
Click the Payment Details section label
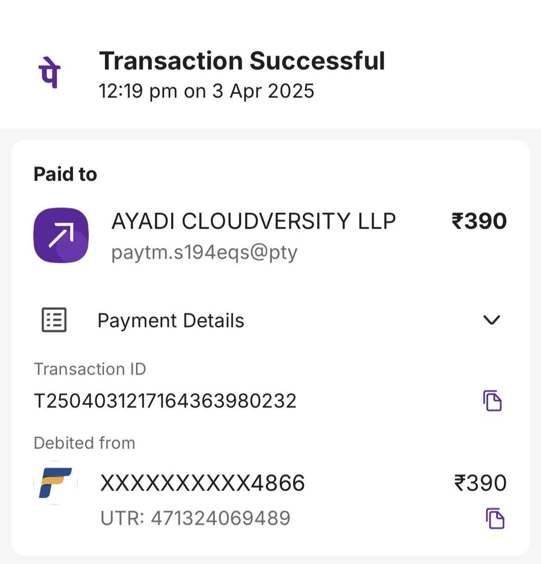coord(171,321)
